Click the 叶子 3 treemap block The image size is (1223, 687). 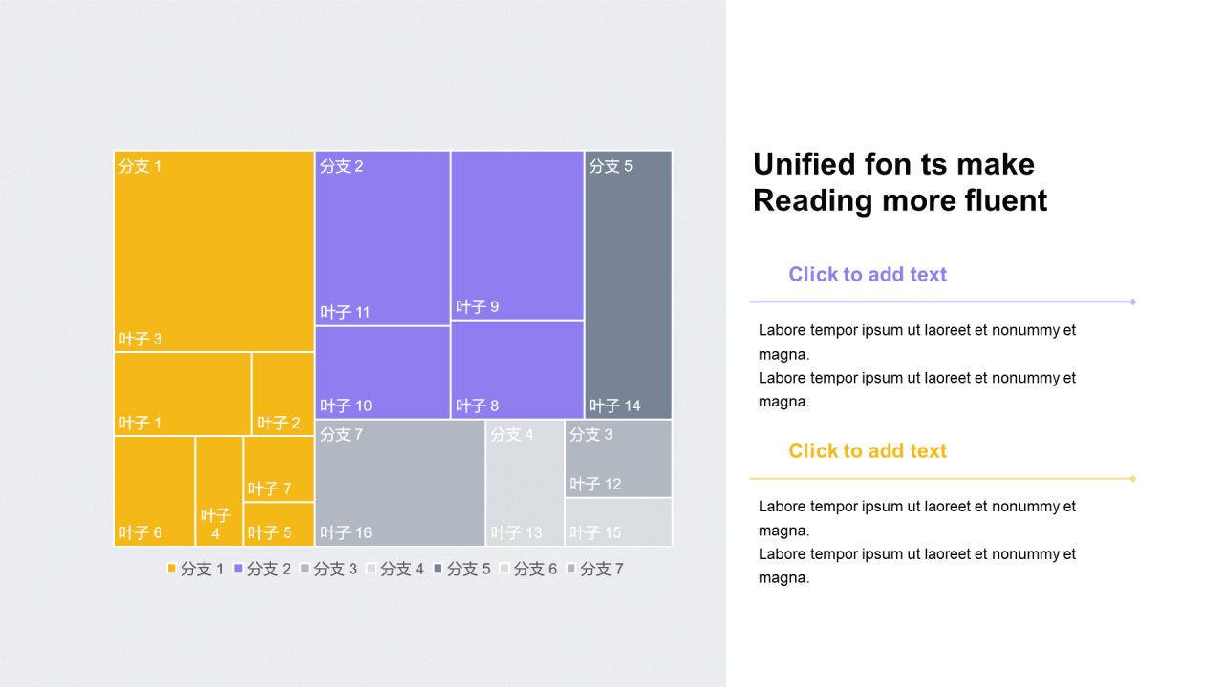point(214,251)
